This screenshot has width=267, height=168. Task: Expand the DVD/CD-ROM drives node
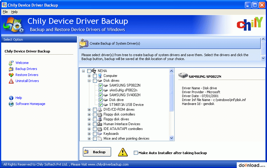[89, 109]
